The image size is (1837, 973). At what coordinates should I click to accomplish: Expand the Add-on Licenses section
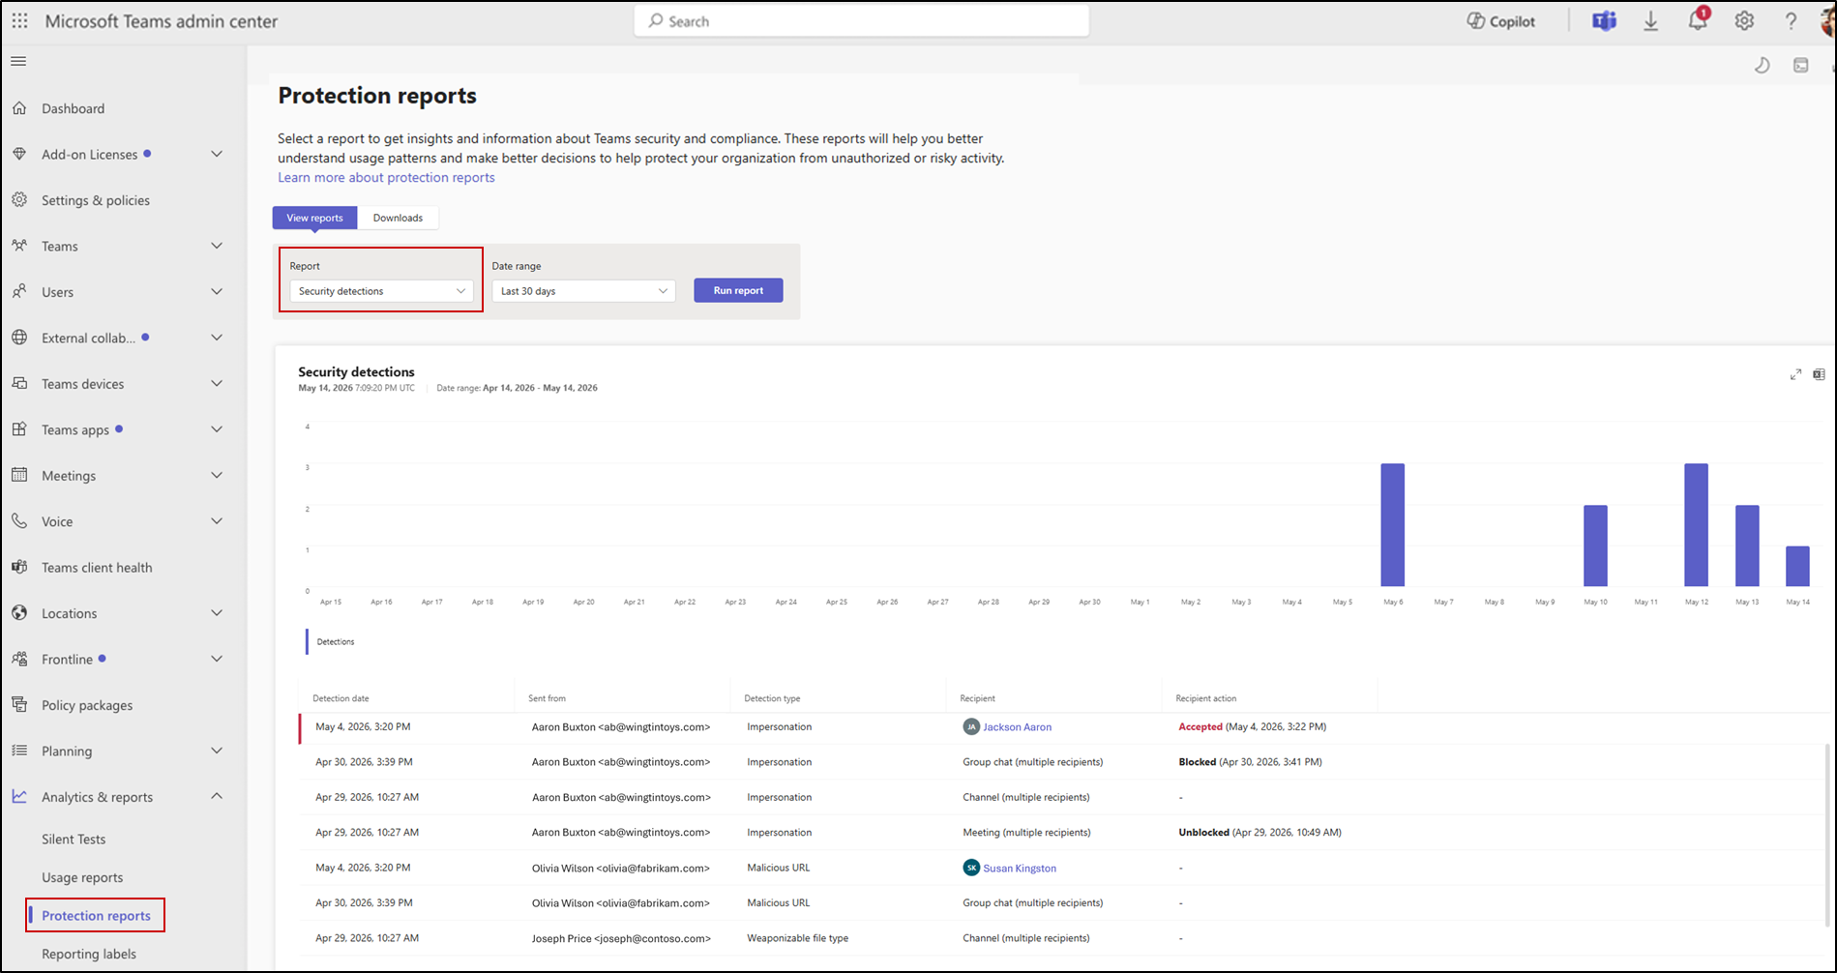[x=217, y=154]
